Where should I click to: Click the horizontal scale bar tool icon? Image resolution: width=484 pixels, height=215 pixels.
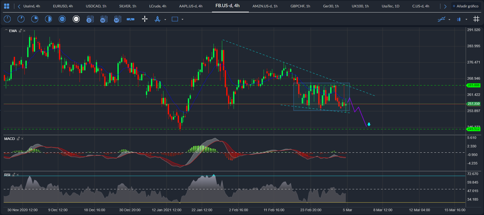click(x=131, y=19)
